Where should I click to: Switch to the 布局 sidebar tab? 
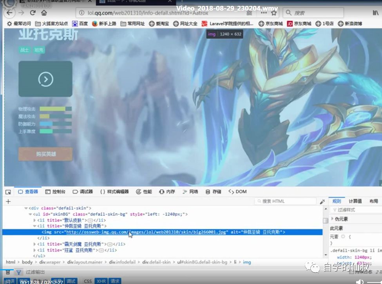click(373, 201)
